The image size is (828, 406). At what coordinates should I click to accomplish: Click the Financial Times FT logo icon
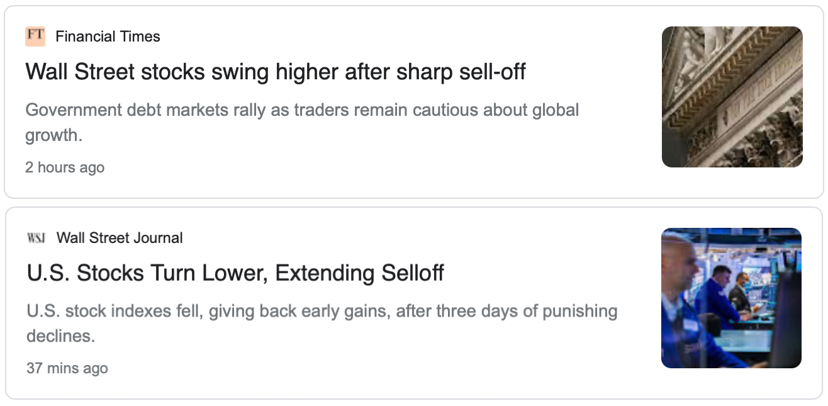pos(35,37)
